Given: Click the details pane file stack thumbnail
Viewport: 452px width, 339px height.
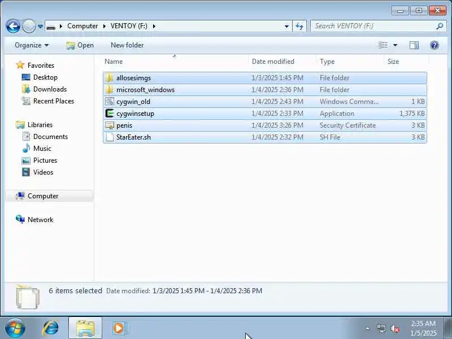Looking at the screenshot, I should pyautogui.click(x=28, y=297).
